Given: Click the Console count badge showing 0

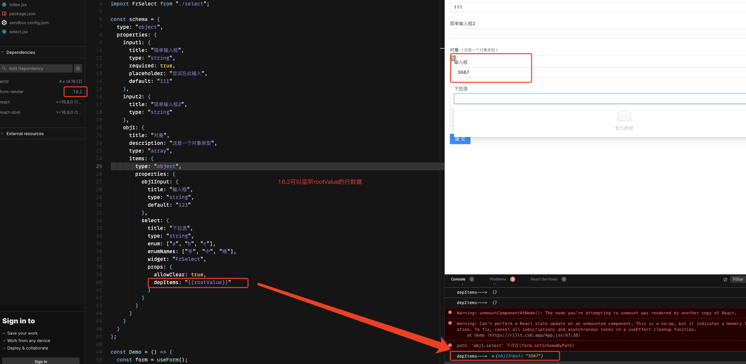Looking at the screenshot, I should tap(472, 279).
